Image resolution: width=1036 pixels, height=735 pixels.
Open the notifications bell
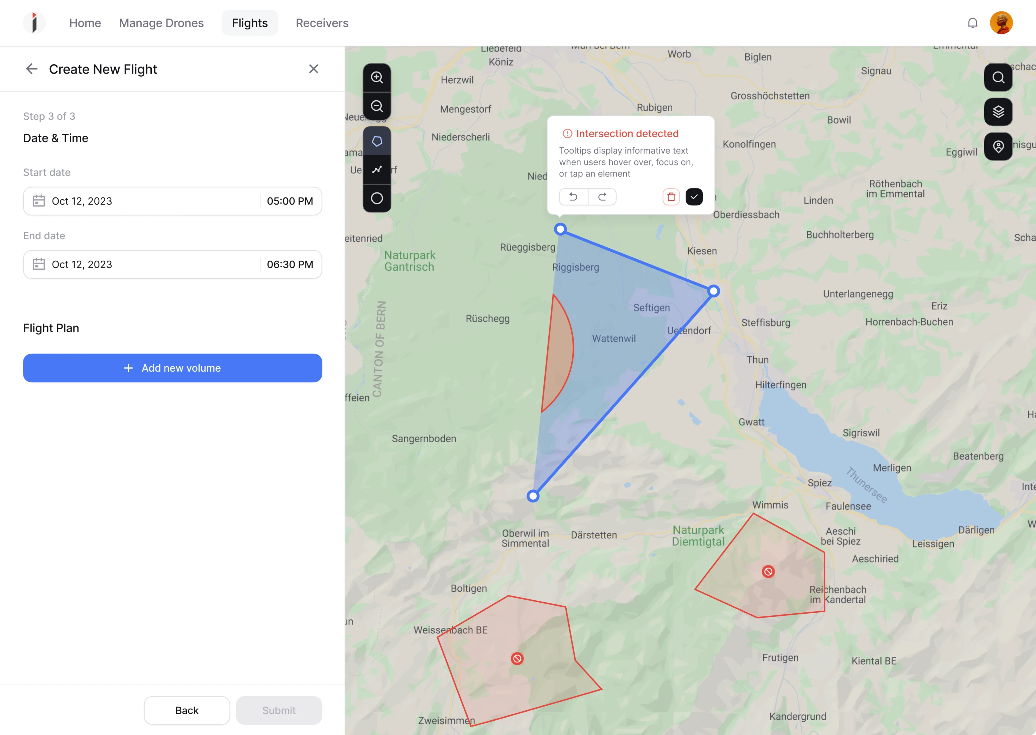point(972,23)
